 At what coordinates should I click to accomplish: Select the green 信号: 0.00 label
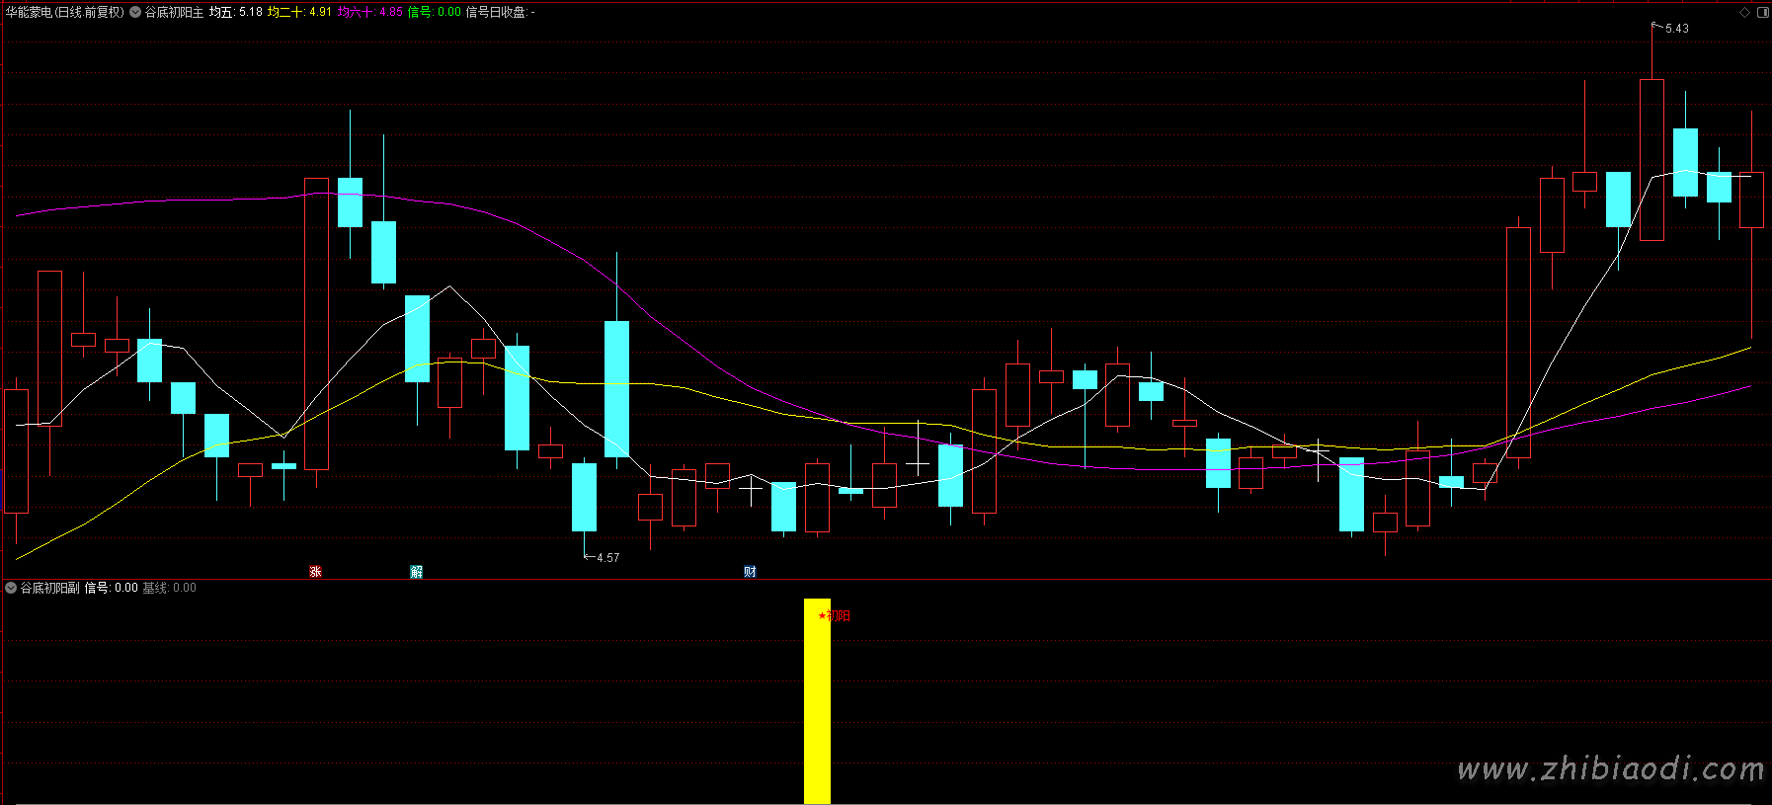click(x=435, y=12)
